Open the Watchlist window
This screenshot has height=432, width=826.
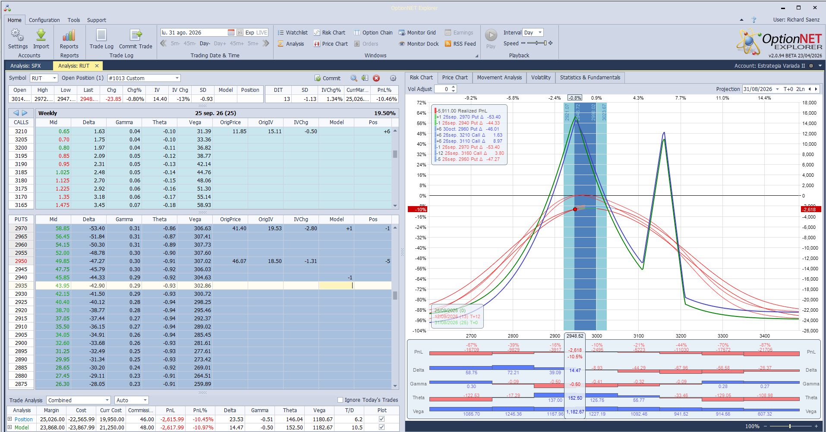pyautogui.click(x=293, y=32)
